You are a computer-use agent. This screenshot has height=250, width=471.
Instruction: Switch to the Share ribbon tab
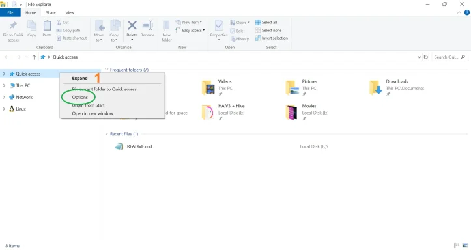(51, 12)
